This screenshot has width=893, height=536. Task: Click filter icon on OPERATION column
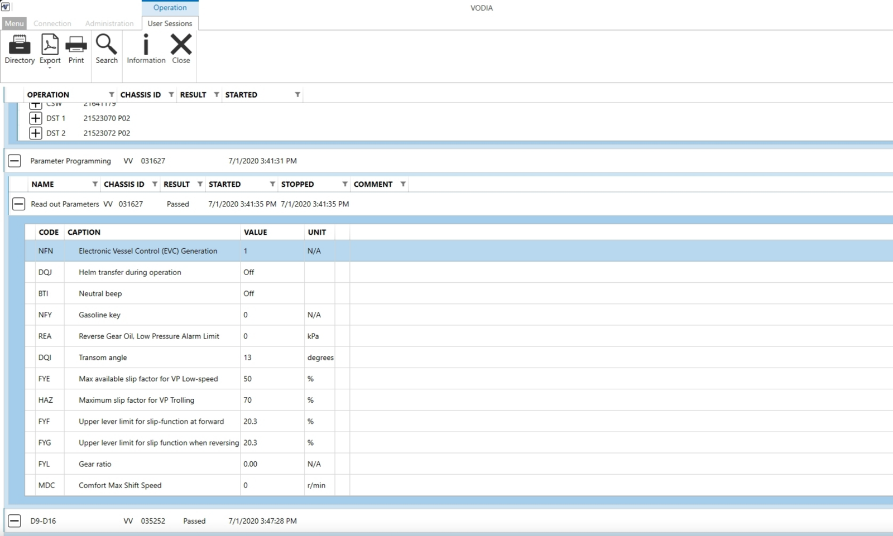pos(112,95)
